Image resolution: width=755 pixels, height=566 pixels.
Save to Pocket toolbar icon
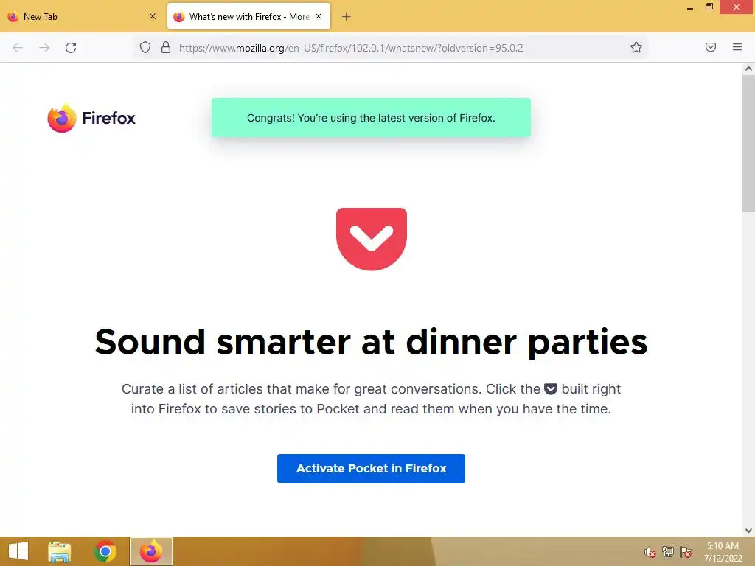[x=711, y=47]
